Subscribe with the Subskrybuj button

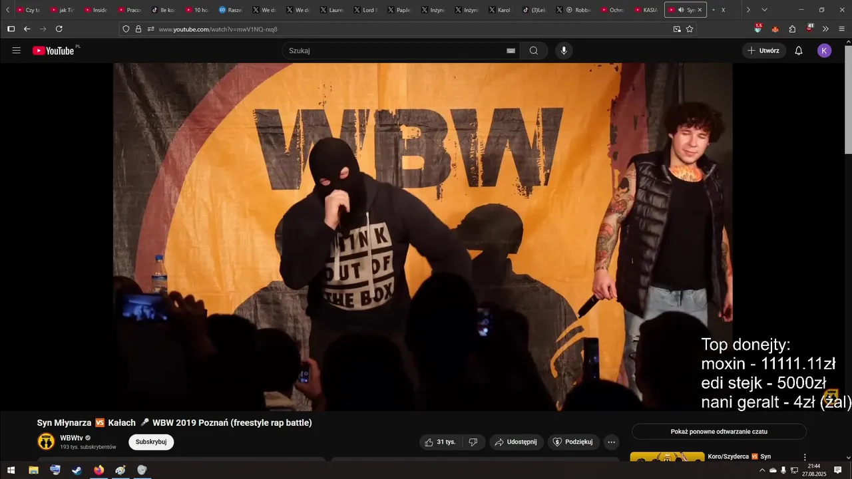pos(151,442)
